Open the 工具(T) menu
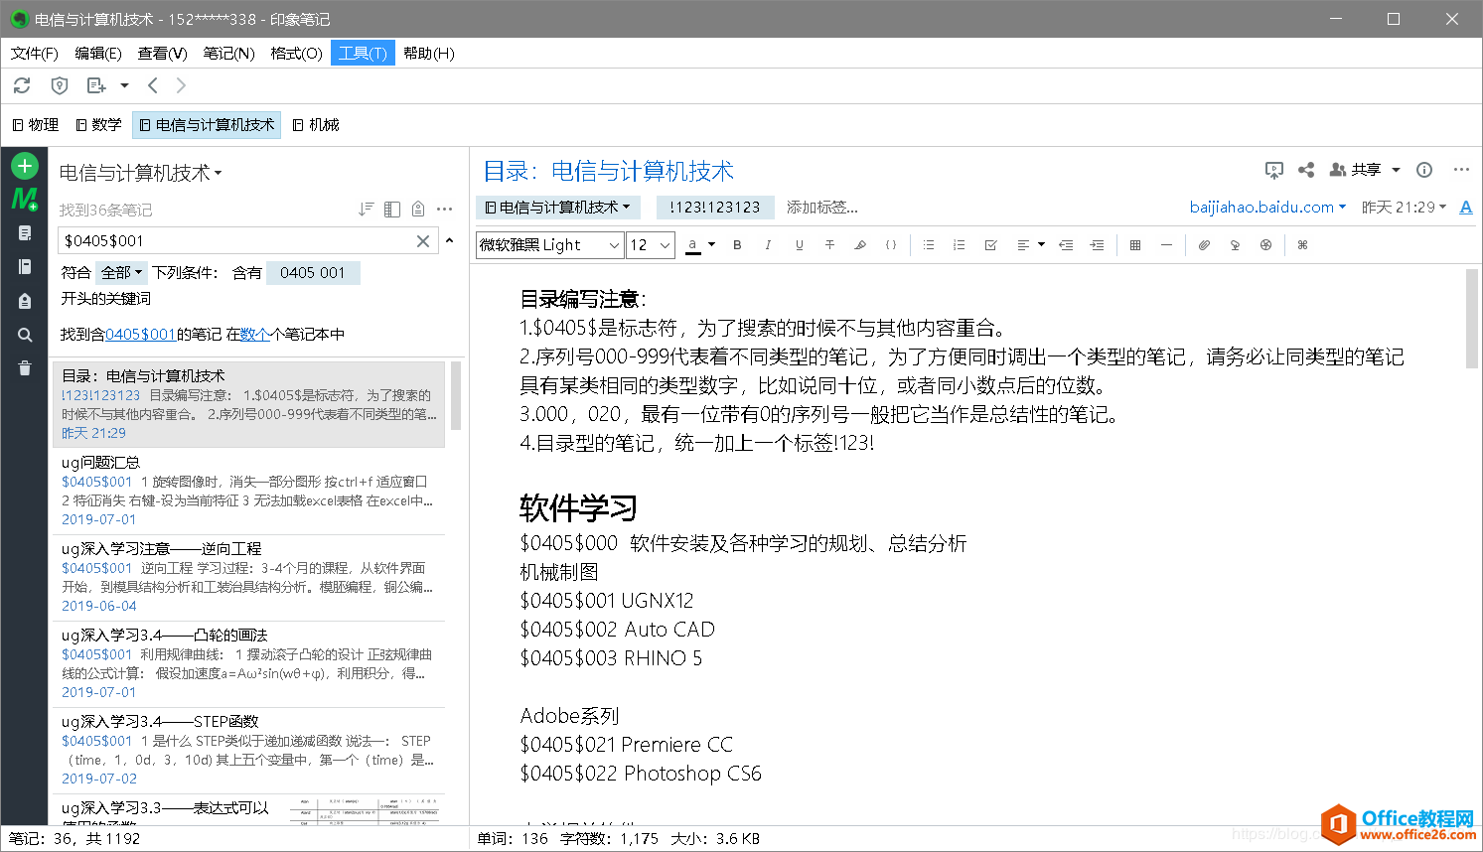 [x=363, y=53]
